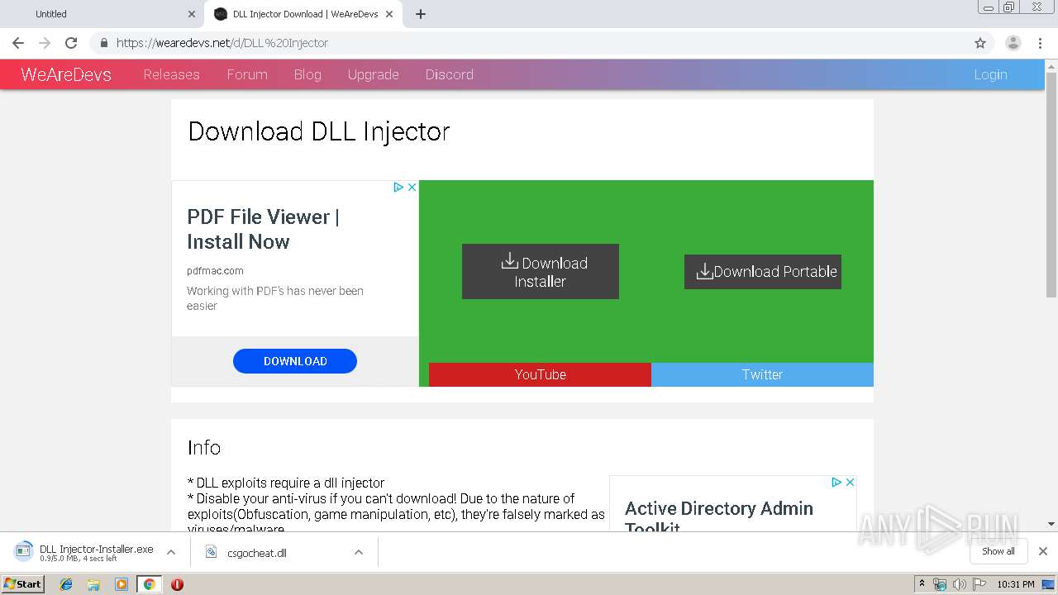Click the WeAreDevs logo link
1058x595 pixels.
point(66,74)
